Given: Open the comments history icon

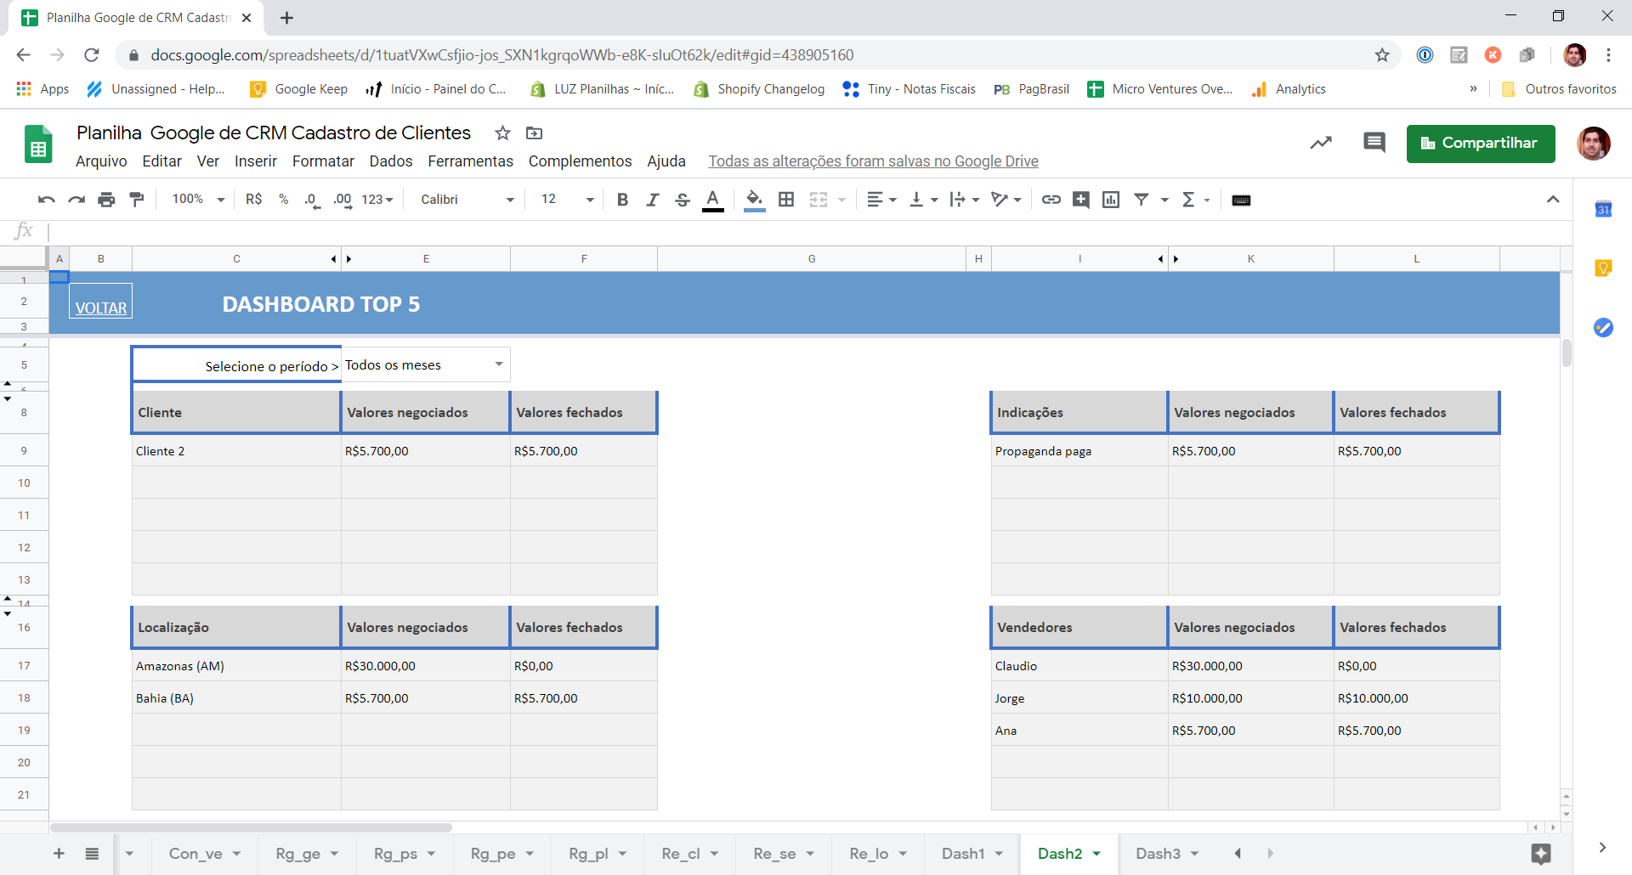Looking at the screenshot, I should (1374, 143).
